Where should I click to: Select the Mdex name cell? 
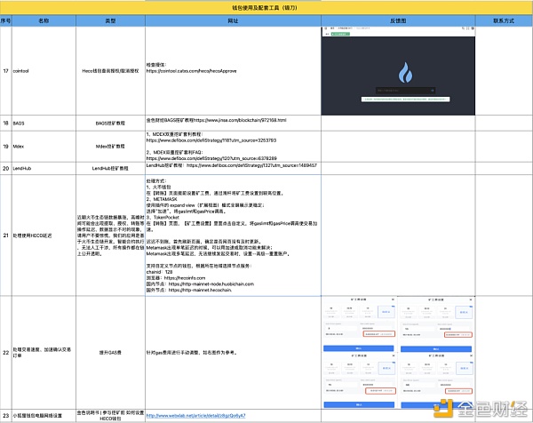point(44,147)
